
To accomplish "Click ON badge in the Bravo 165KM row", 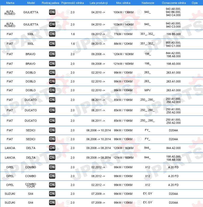I will (x=52, y=64).
